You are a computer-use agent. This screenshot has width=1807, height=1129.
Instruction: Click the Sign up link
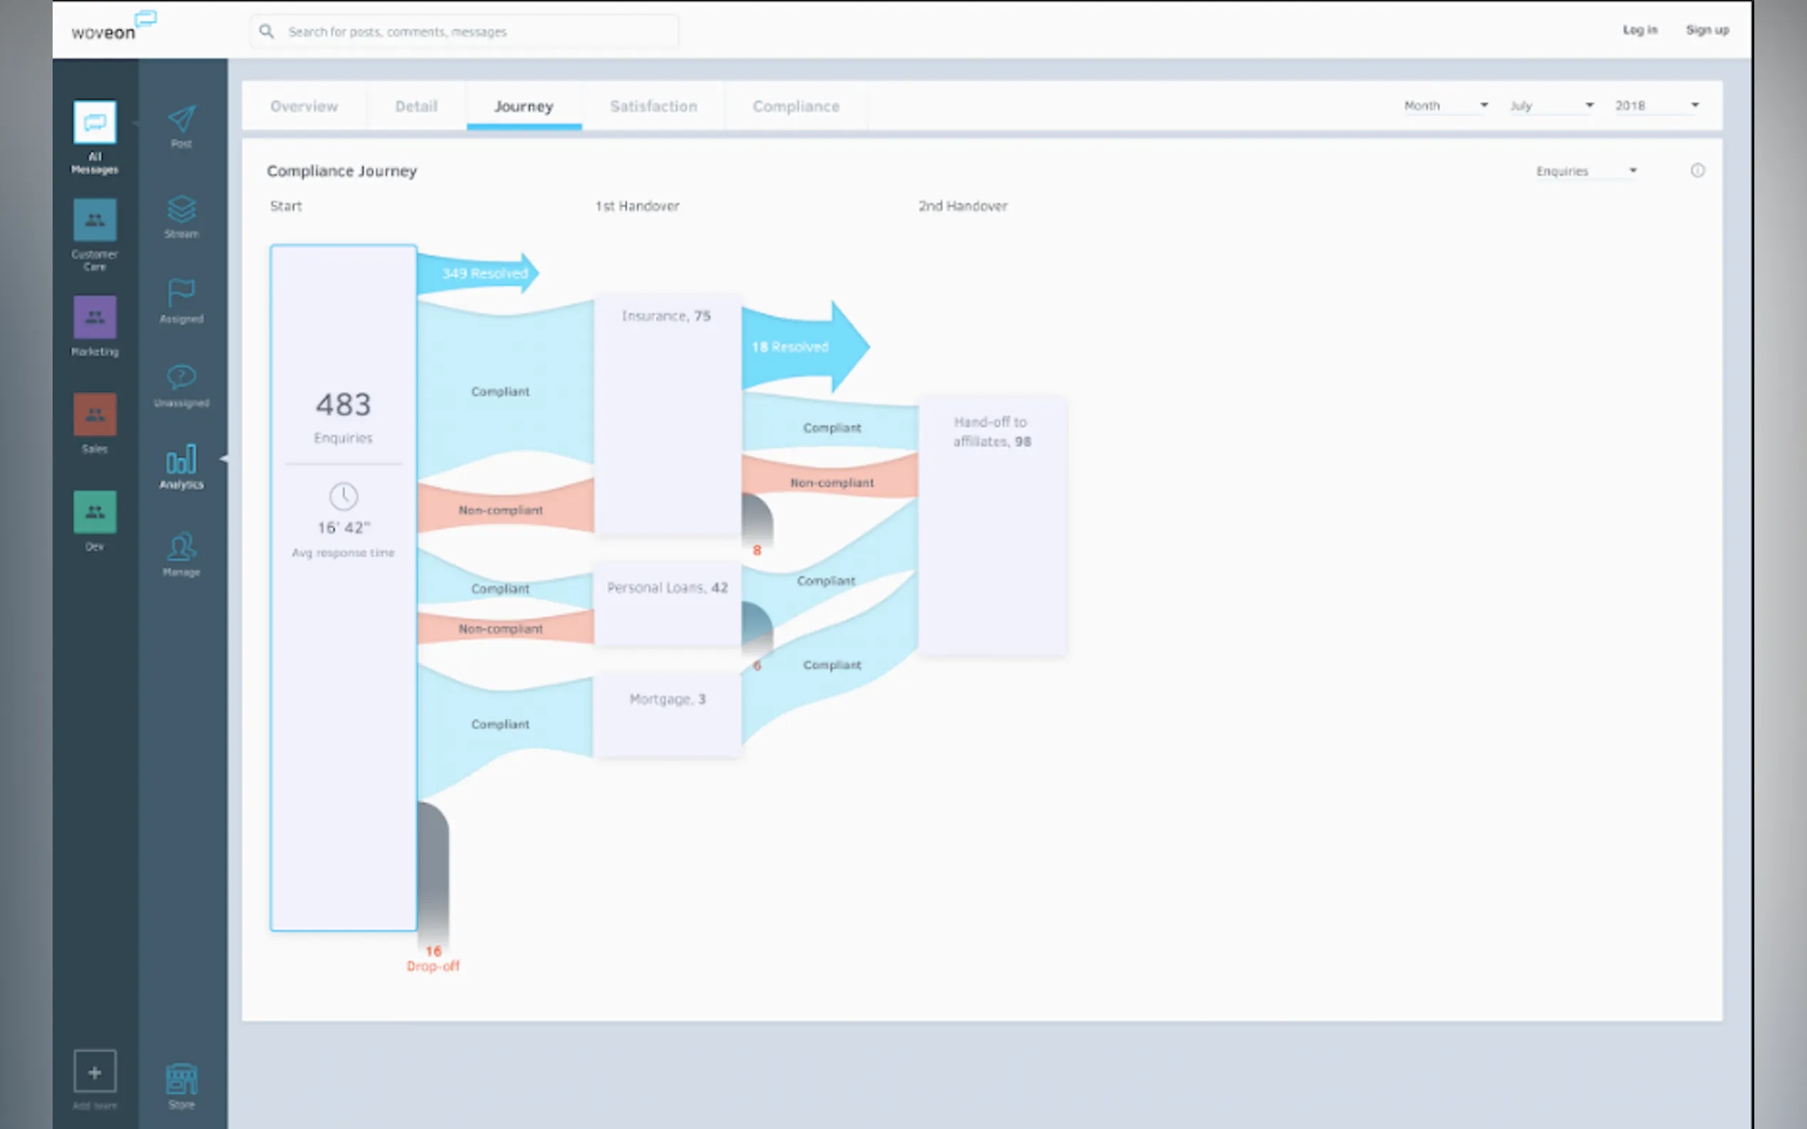click(1707, 30)
